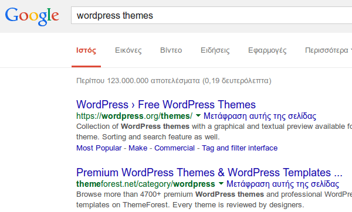This screenshot has width=352, height=212.
Task: Open 'Premium WordPress Themes & WordPress Templates' result
Action: pyautogui.click(x=209, y=173)
